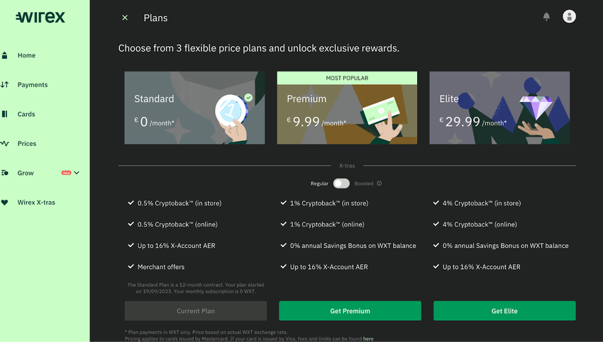Close the Plans page with X
603x342 pixels.
[125, 18]
